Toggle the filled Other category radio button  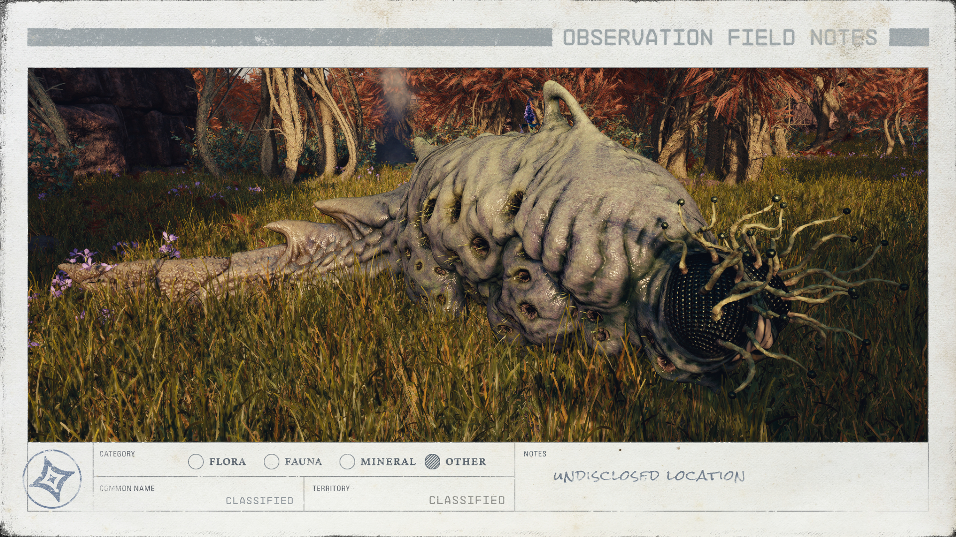pyautogui.click(x=433, y=462)
